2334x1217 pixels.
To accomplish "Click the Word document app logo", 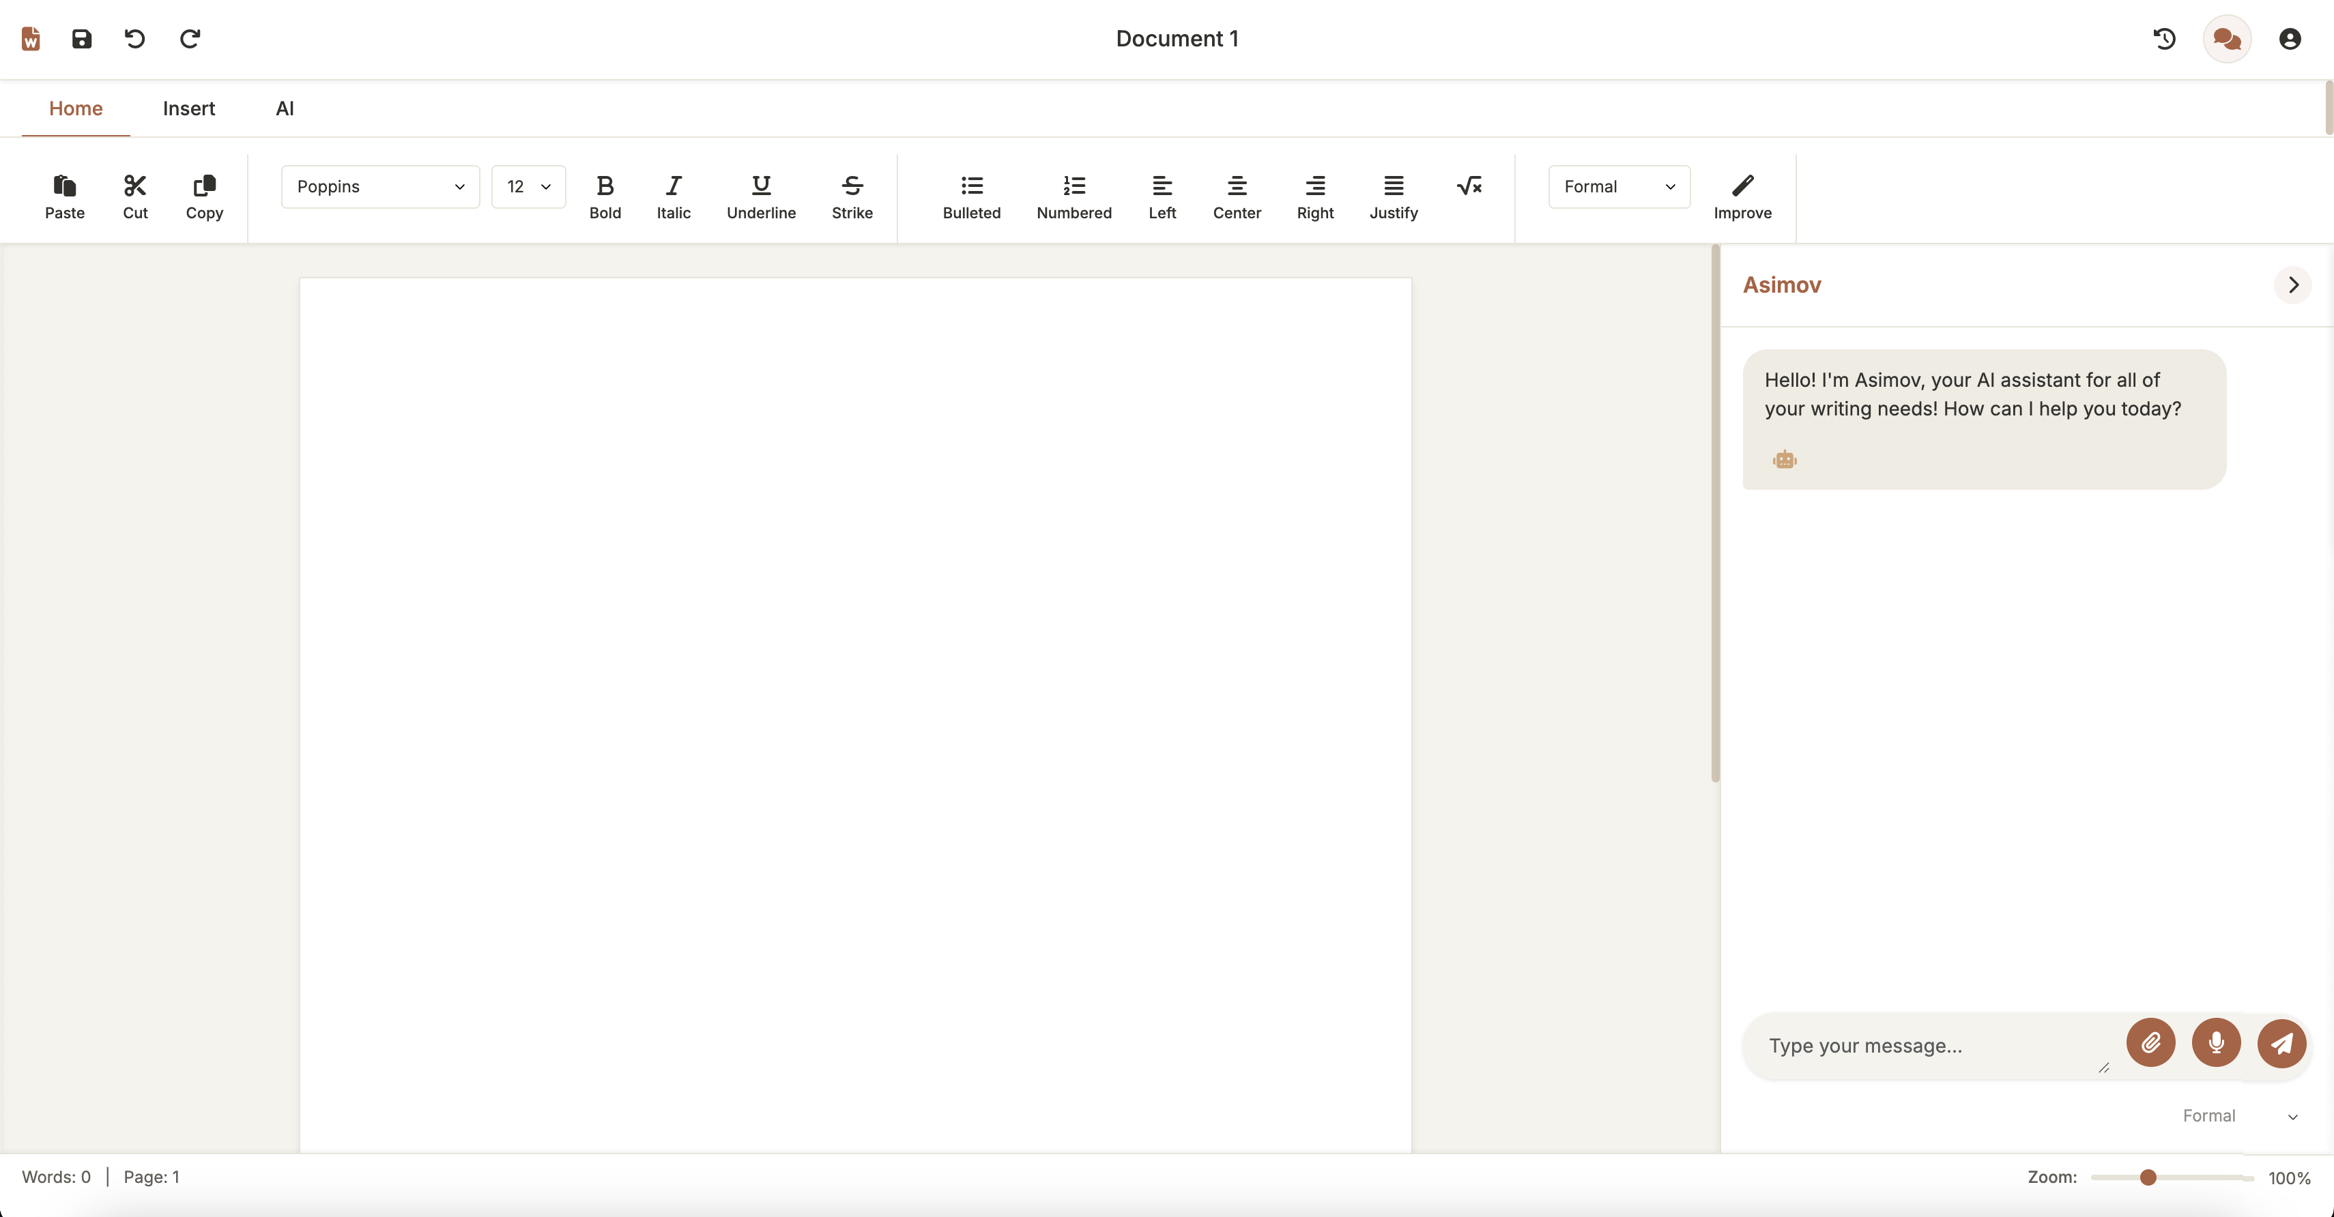I will tap(31, 39).
